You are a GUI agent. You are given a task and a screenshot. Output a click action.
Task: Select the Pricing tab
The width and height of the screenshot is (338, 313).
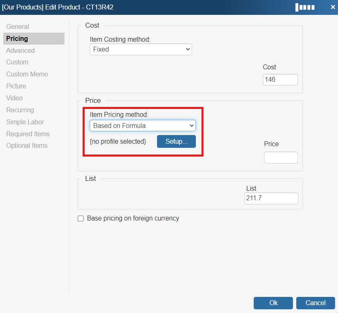pos(17,38)
